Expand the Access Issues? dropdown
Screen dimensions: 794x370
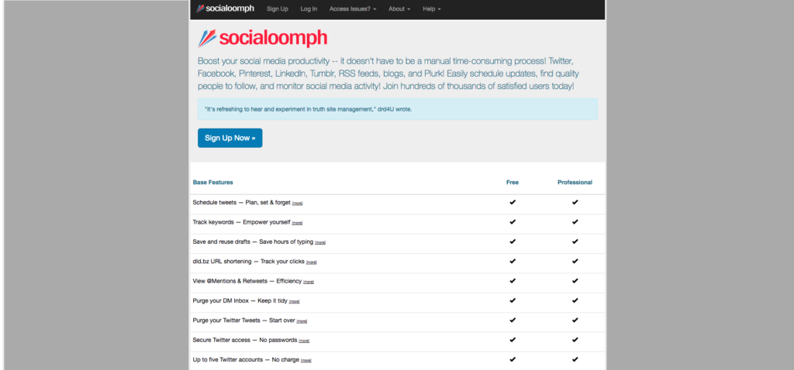pos(353,9)
